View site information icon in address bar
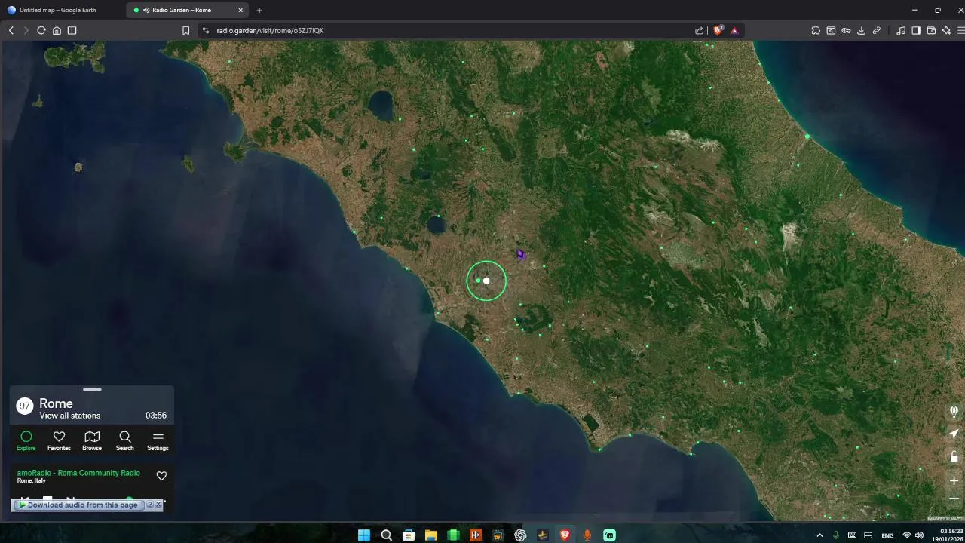Screen dimensions: 965x543 click(x=205, y=30)
